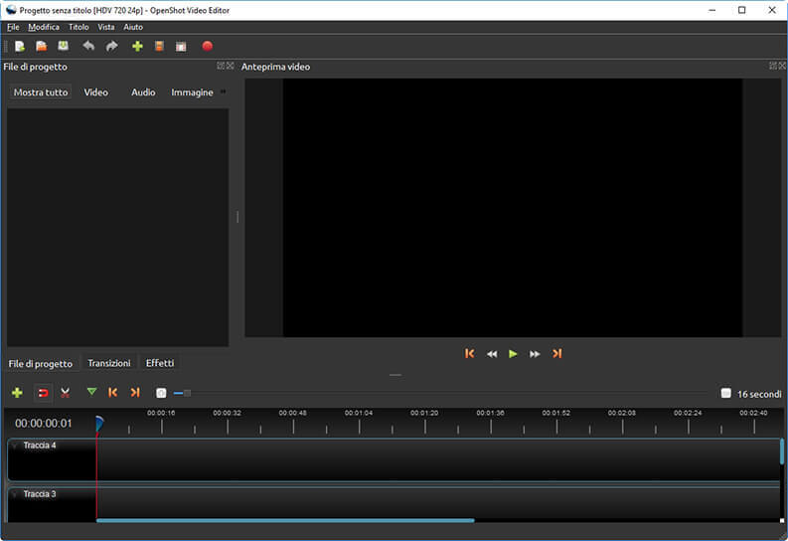Toggle timeline snapping magnet
The height and width of the screenshot is (541, 788).
click(x=43, y=393)
